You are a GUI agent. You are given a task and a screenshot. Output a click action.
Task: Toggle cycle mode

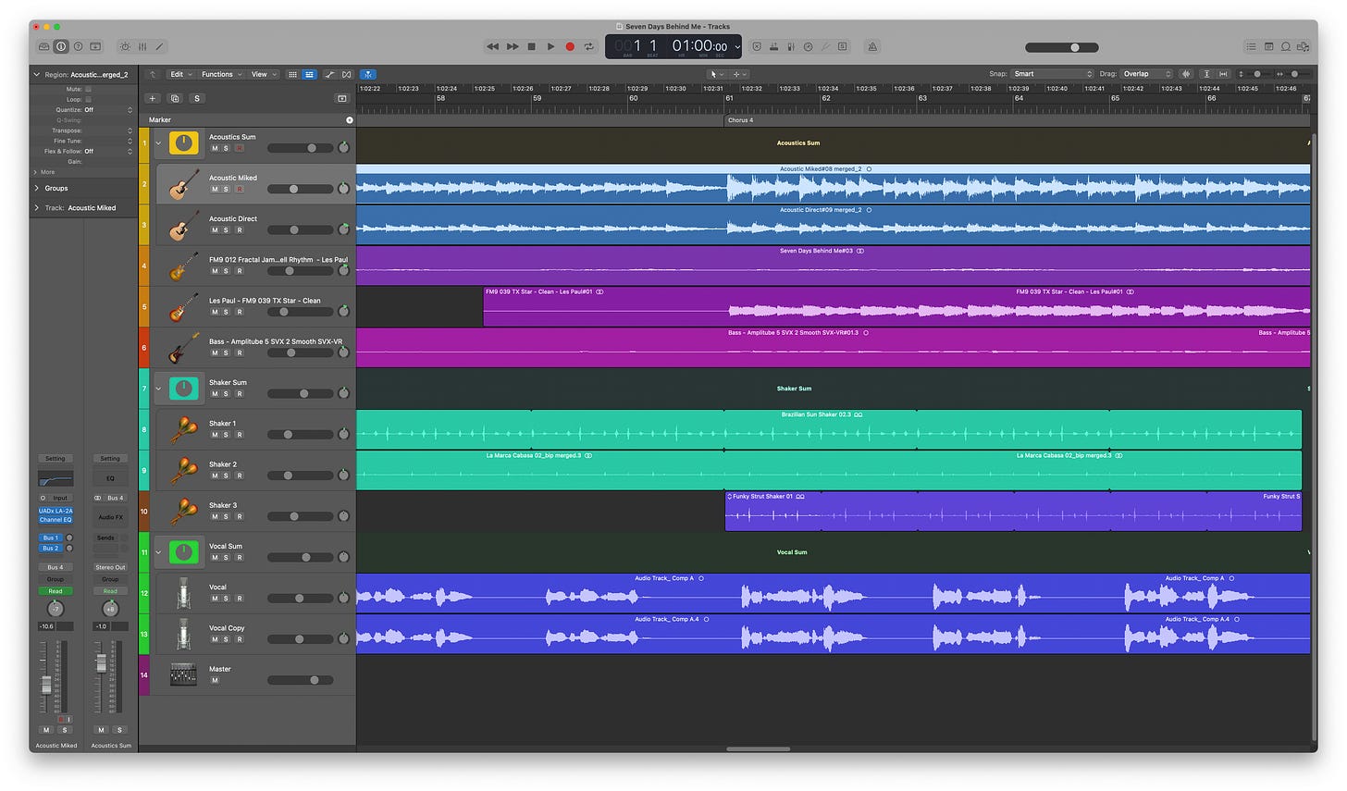[x=588, y=46]
